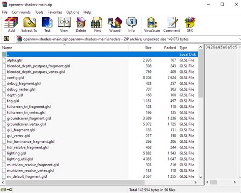Click the Add toolbar icon
The height and width of the screenshot is (193, 241).
[11, 24]
